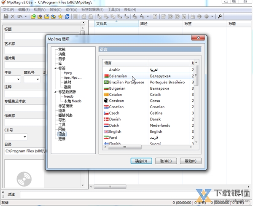Open the 转换(C) menu
The width and height of the screenshot is (253, 206).
(55, 10)
